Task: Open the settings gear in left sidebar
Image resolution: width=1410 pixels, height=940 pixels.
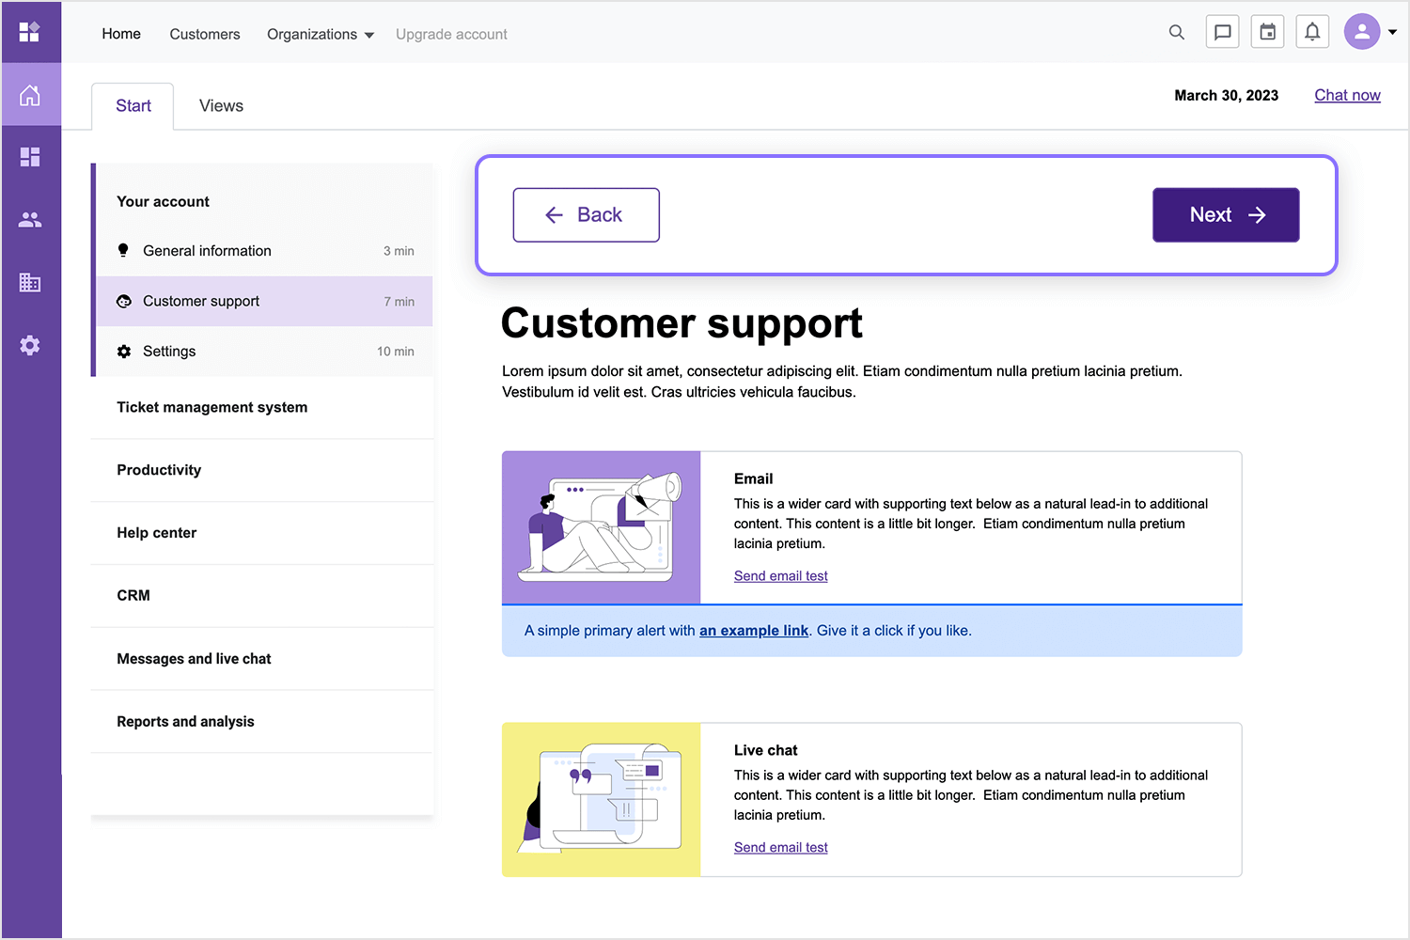Action: click(x=30, y=345)
